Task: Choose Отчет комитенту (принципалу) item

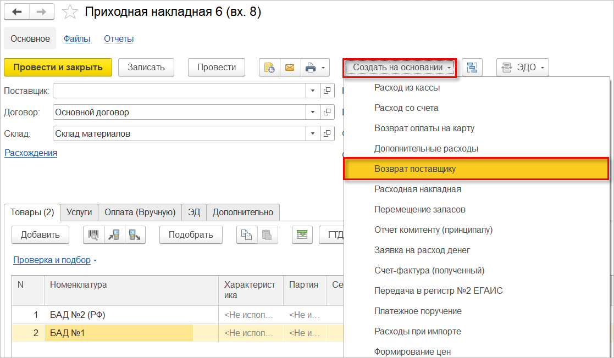Action: (x=477, y=230)
